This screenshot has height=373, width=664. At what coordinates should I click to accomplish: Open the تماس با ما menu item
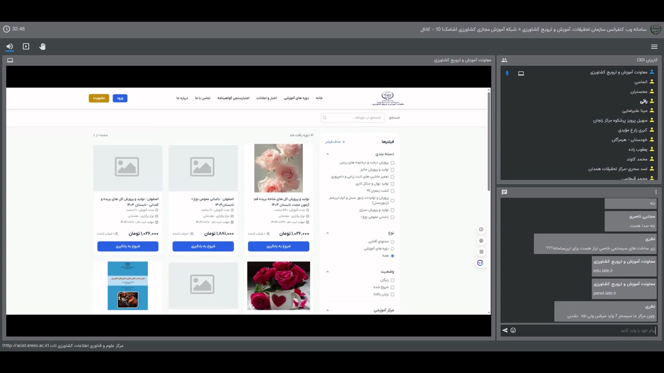click(x=203, y=98)
